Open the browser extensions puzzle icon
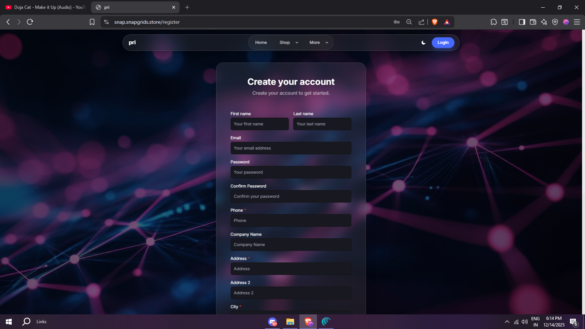585x329 pixels. tap(494, 22)
